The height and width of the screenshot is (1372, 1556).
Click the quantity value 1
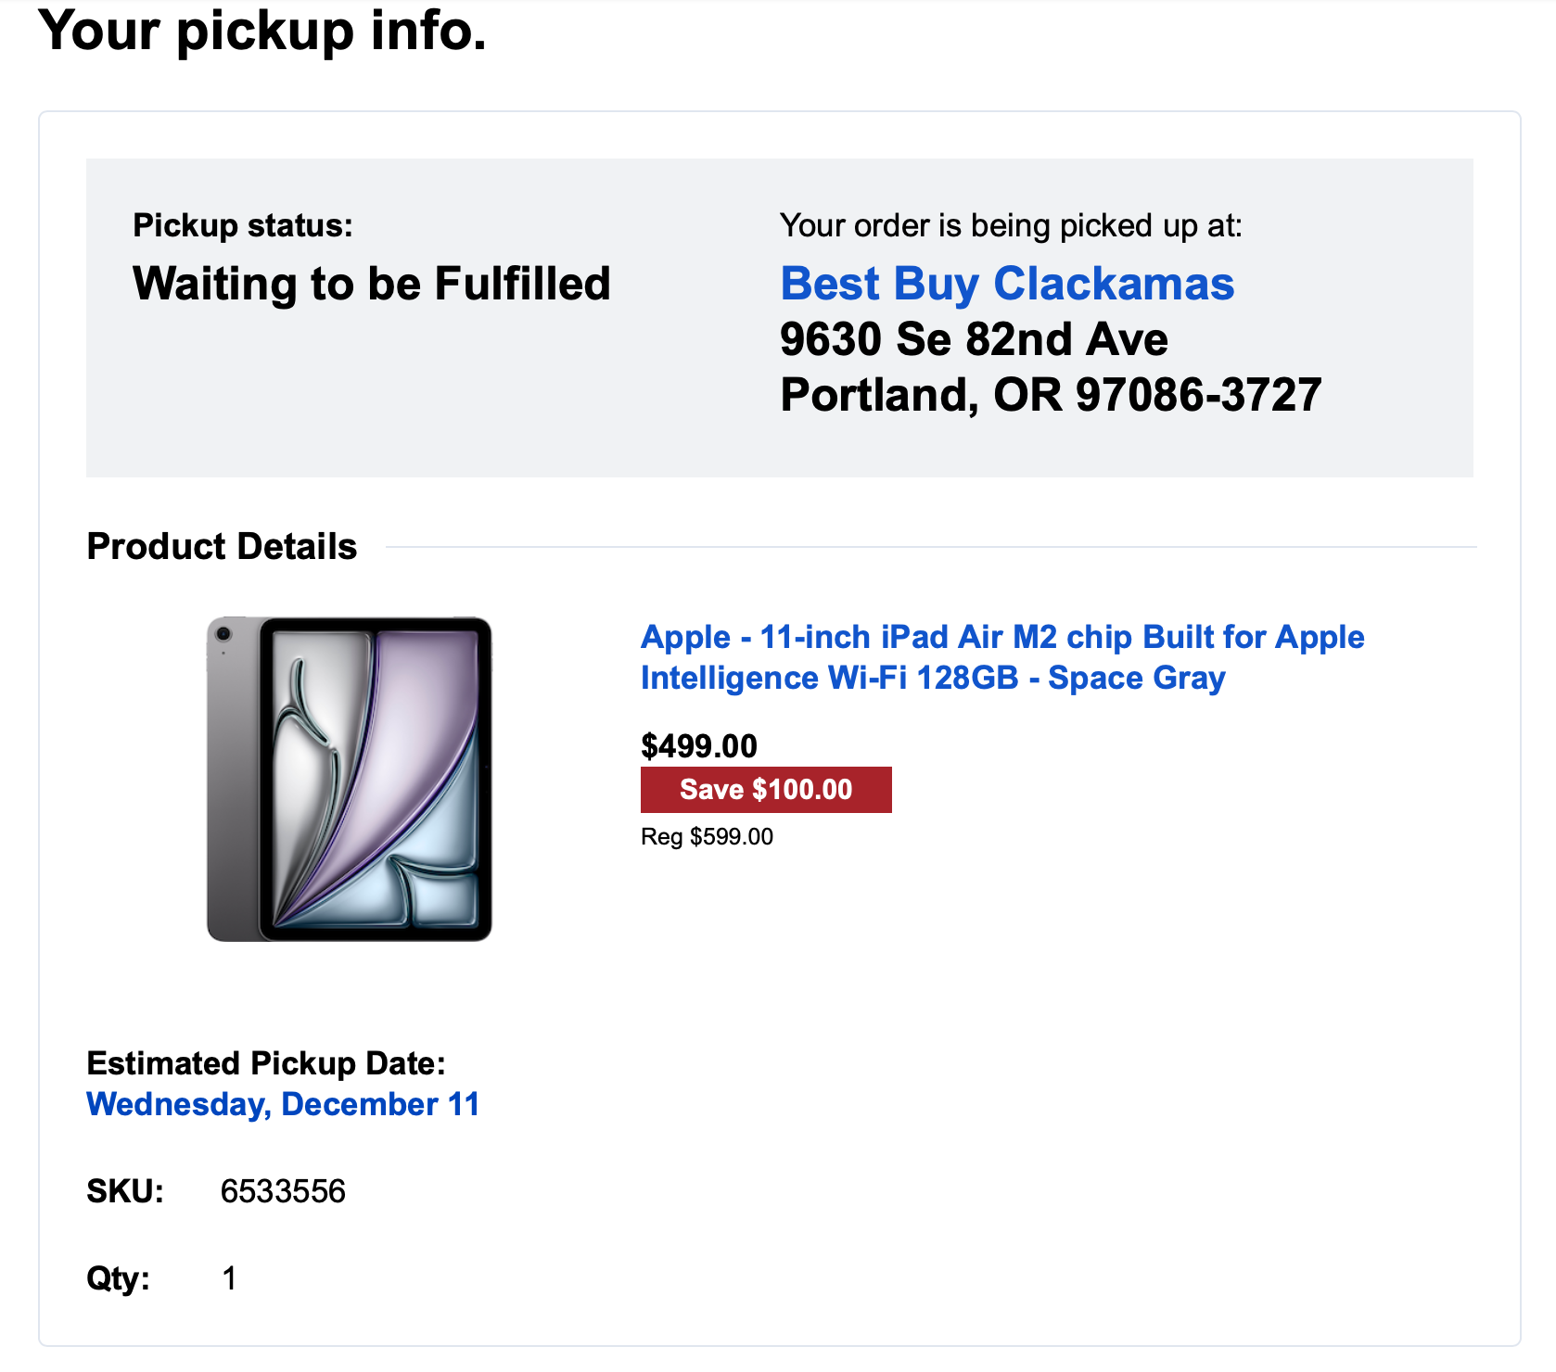[x=229, y=1278]
